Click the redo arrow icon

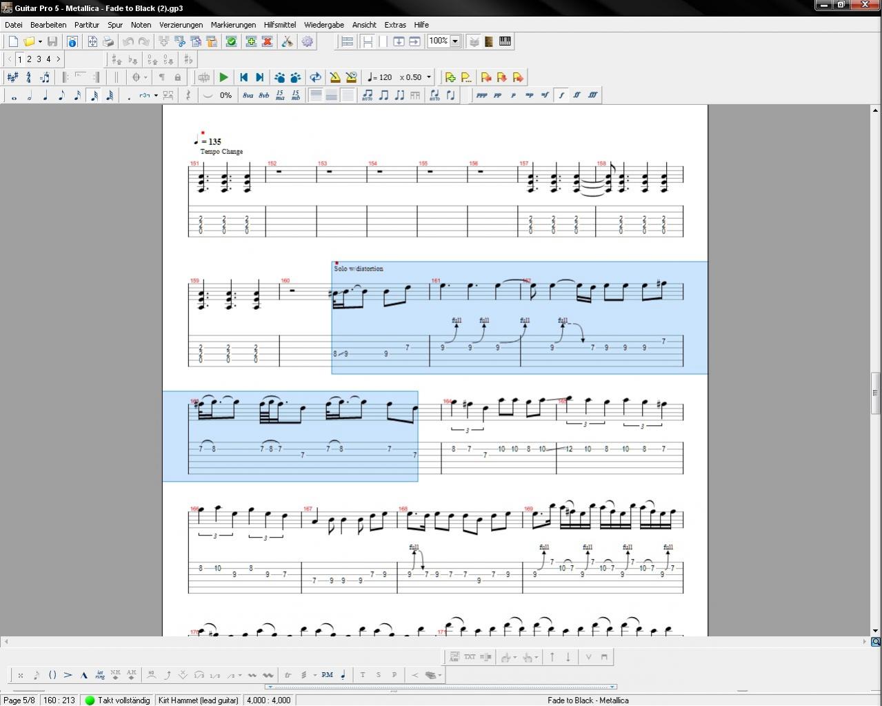pyautogui.click(x=143, y=41)
